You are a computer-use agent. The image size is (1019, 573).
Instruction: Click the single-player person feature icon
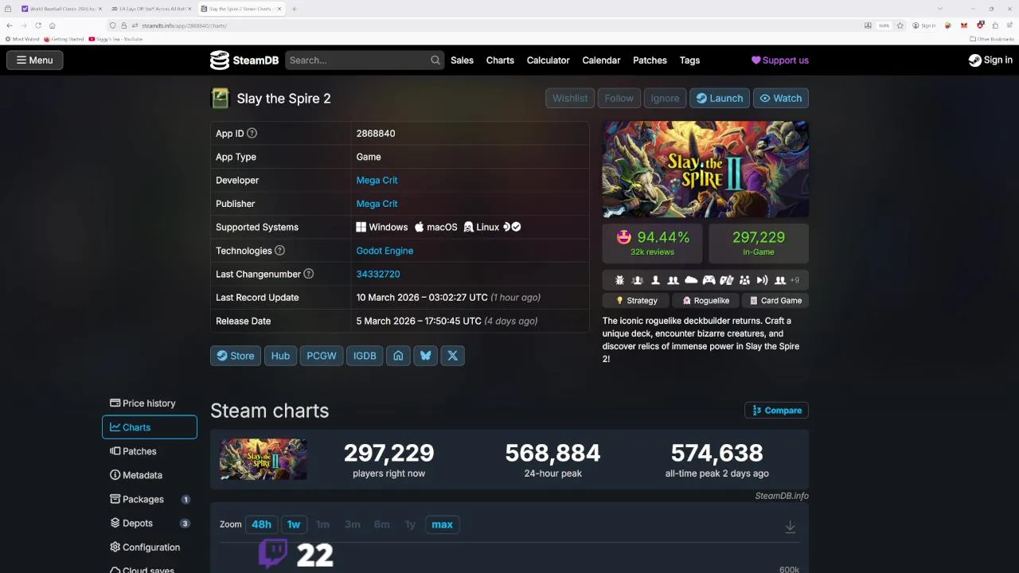656,280
